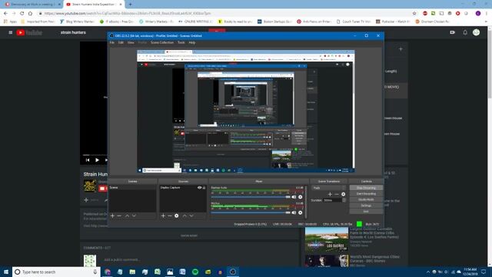Open the Action Center notifications icon
This screenshot has height=277, width=492.
click(x=484, y=272)
